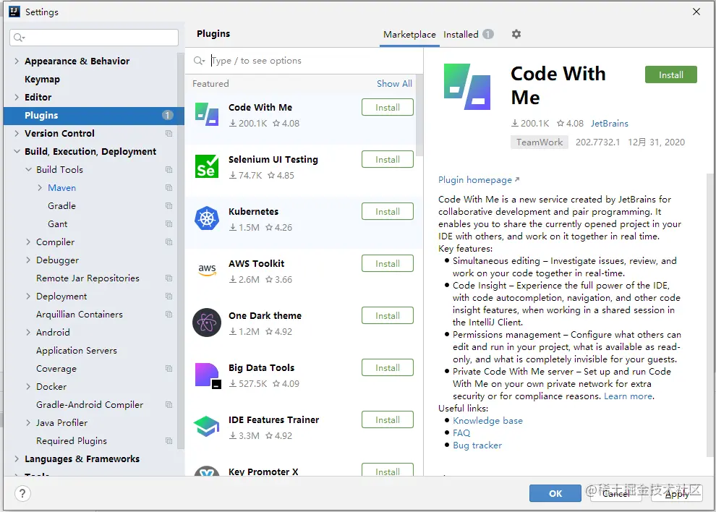Install the AWS Toolkit plugin
Screen dimensions: 716x512
(x=387, y=263)
